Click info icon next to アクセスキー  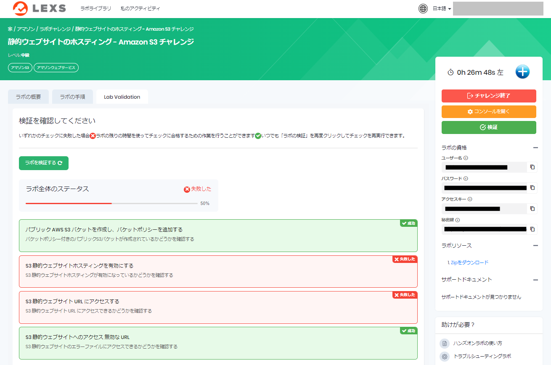470,199
